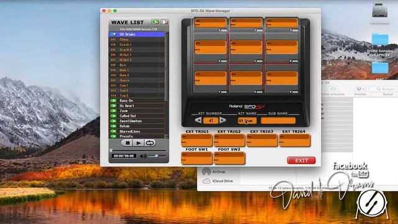Select the Hi Hat 1 wave

click(x=137, y=55)
